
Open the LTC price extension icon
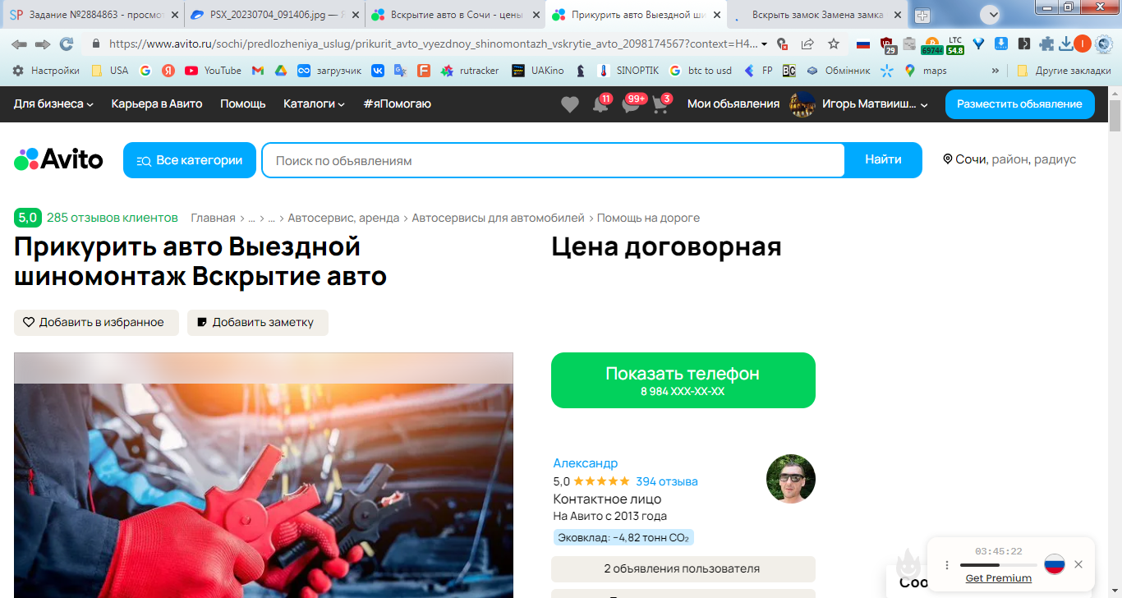tap(955, 44)
